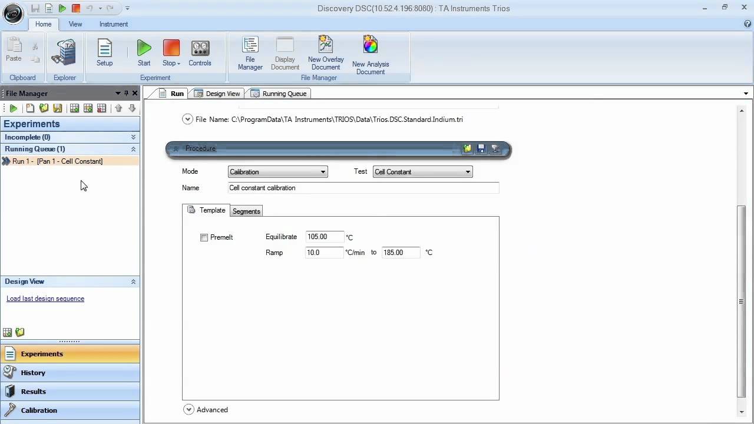Enable the Premelt checkbox
Screen dimensions: 754x424
click(x=204, y=237)
